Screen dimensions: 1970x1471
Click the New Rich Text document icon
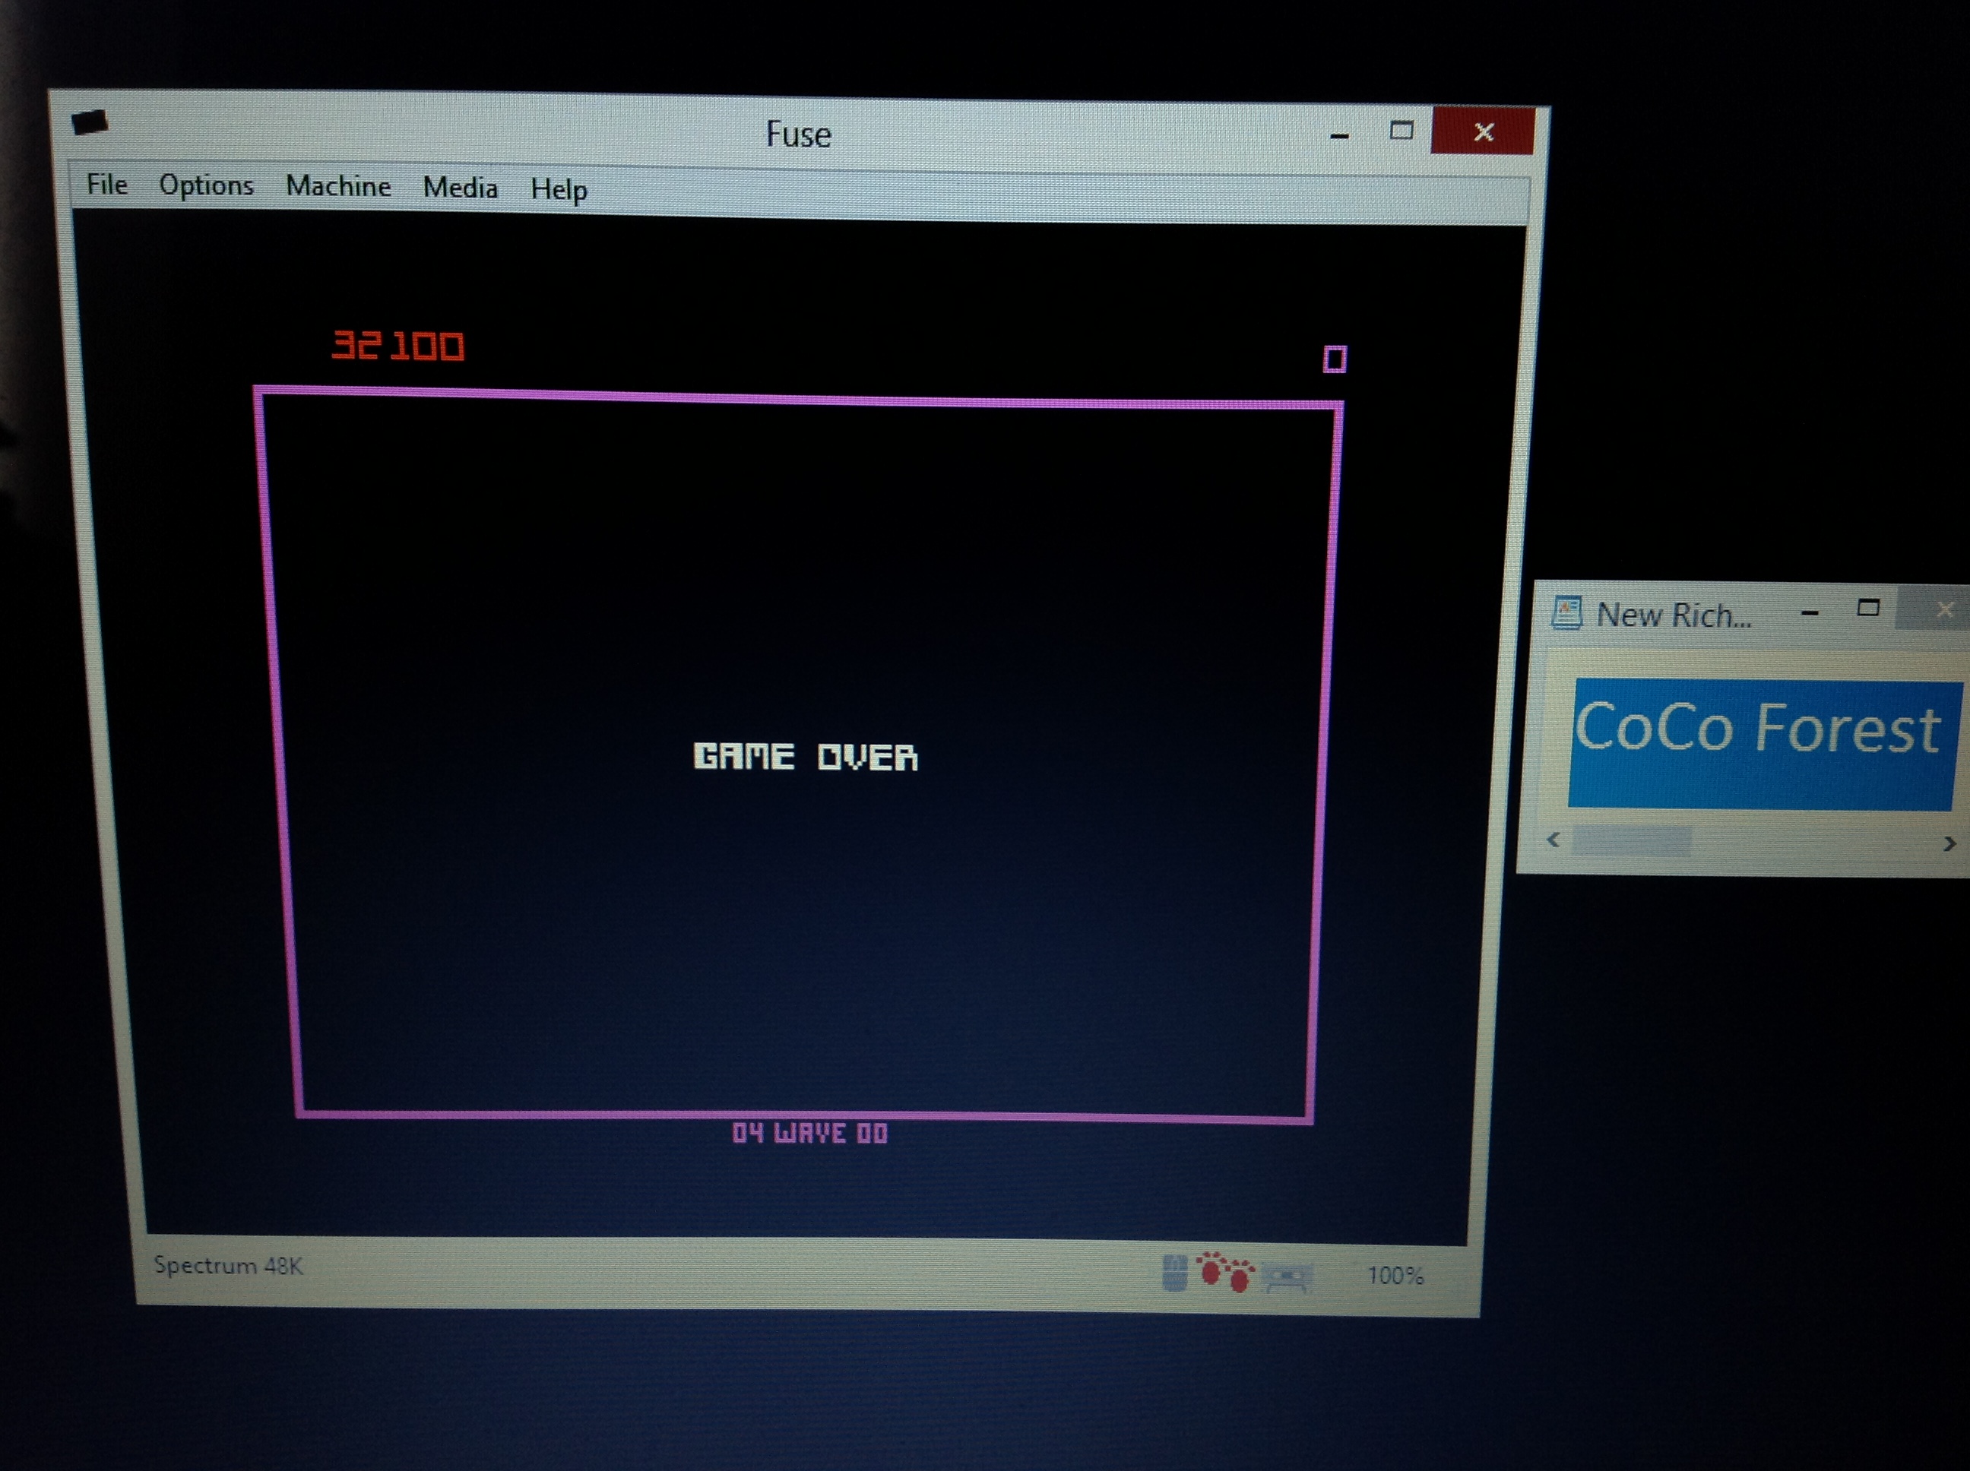pyautogui.click(x=1566, y=612)
